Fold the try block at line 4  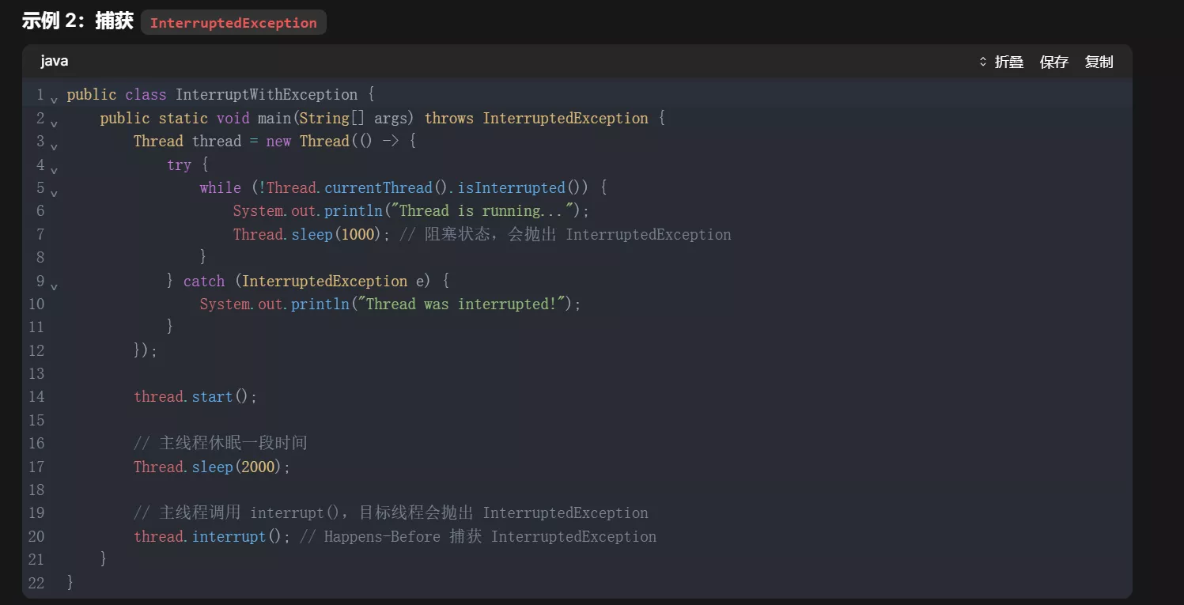coord(54,169)
